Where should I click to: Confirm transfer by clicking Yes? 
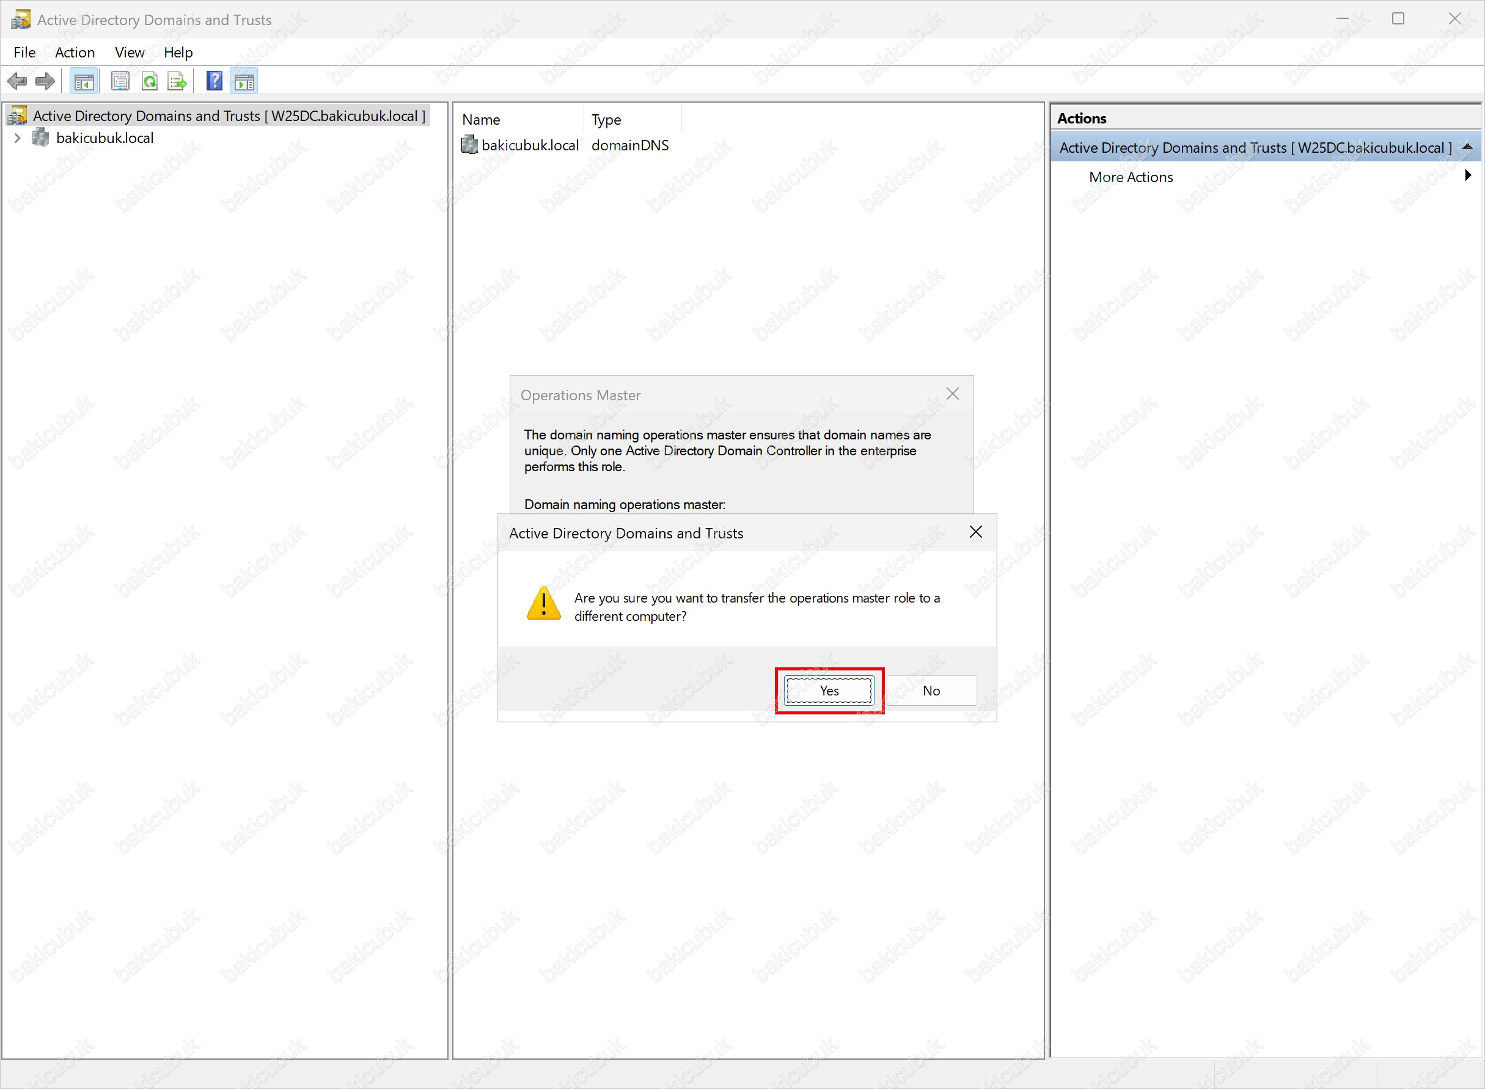click(x=829, y=691)
